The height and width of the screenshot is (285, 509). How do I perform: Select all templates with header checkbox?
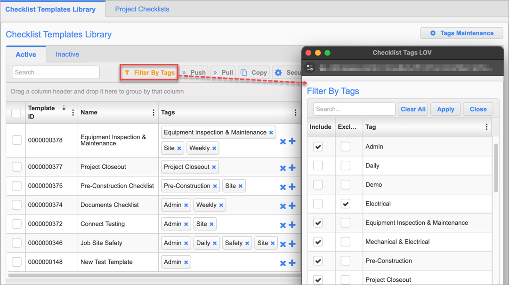tap(16, 113)
